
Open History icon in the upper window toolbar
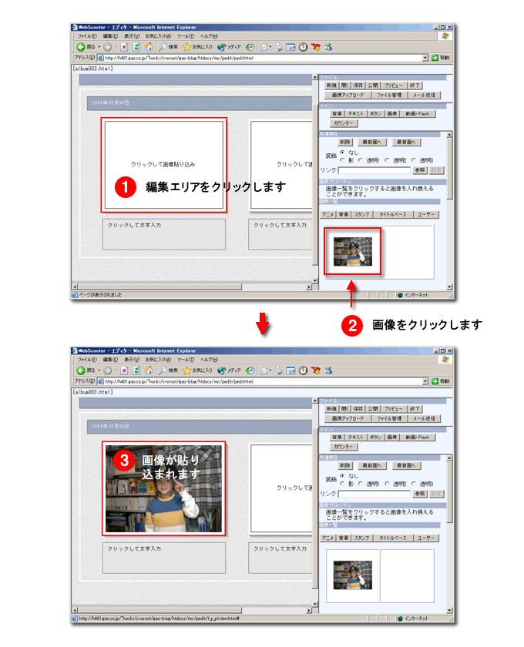(x=250, y=47)
